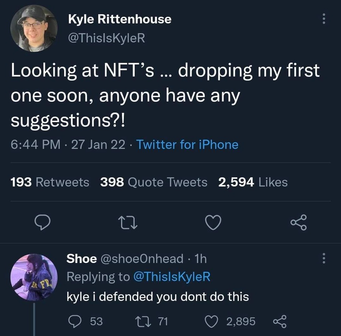The image size is (341, 336).
Task: Open Kyle Rittenhouse's profile picture
Action: (x=34, y=28)
